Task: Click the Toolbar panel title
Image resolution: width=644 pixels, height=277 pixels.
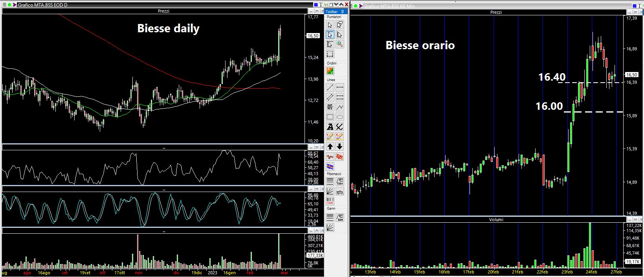Action: (x=332, y=12)
